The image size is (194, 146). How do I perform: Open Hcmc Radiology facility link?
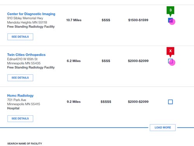[20, 96]
